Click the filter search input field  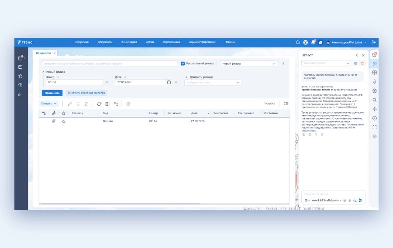pyautogui.click(x=110, y=64)
